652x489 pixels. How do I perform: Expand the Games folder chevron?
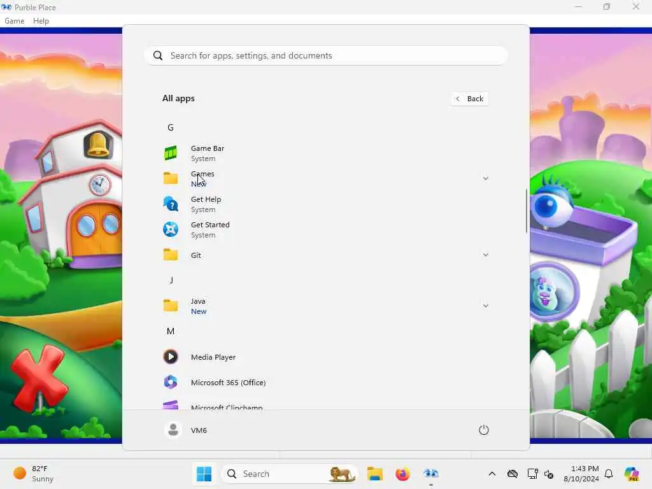[486, 178]
